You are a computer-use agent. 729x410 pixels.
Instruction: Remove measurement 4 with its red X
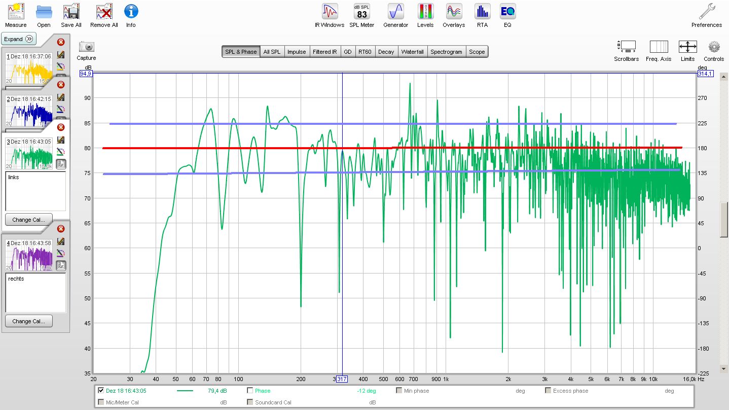click(x=61, y=229)
